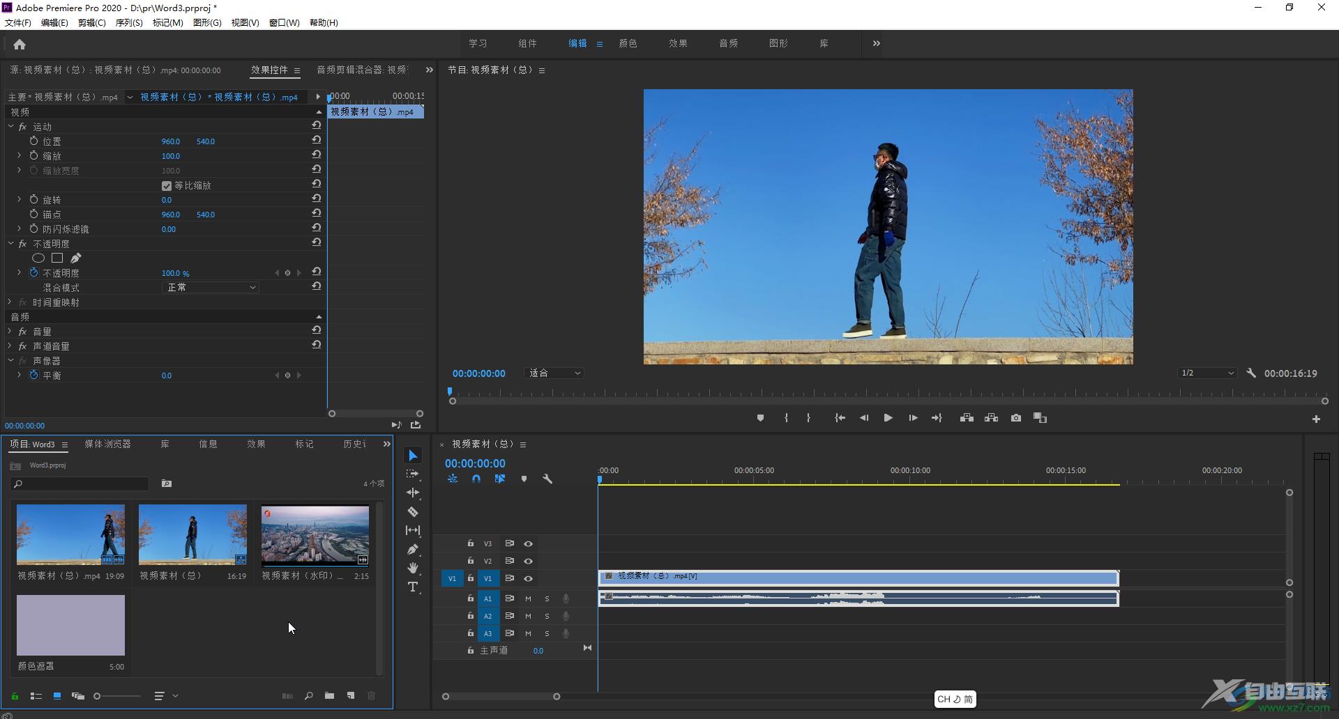Screen dimensions: 1339x719
Task: Reset 位置 parameter
Action: (317, 140)
